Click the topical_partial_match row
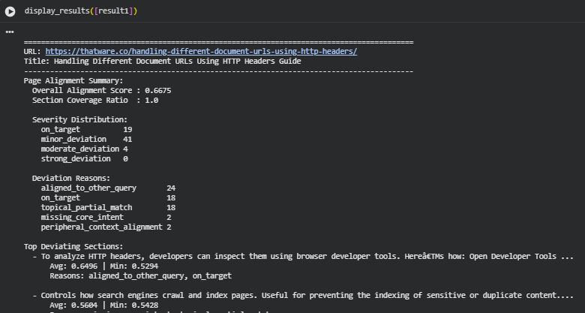585x313 pixels. pos(107,207)
